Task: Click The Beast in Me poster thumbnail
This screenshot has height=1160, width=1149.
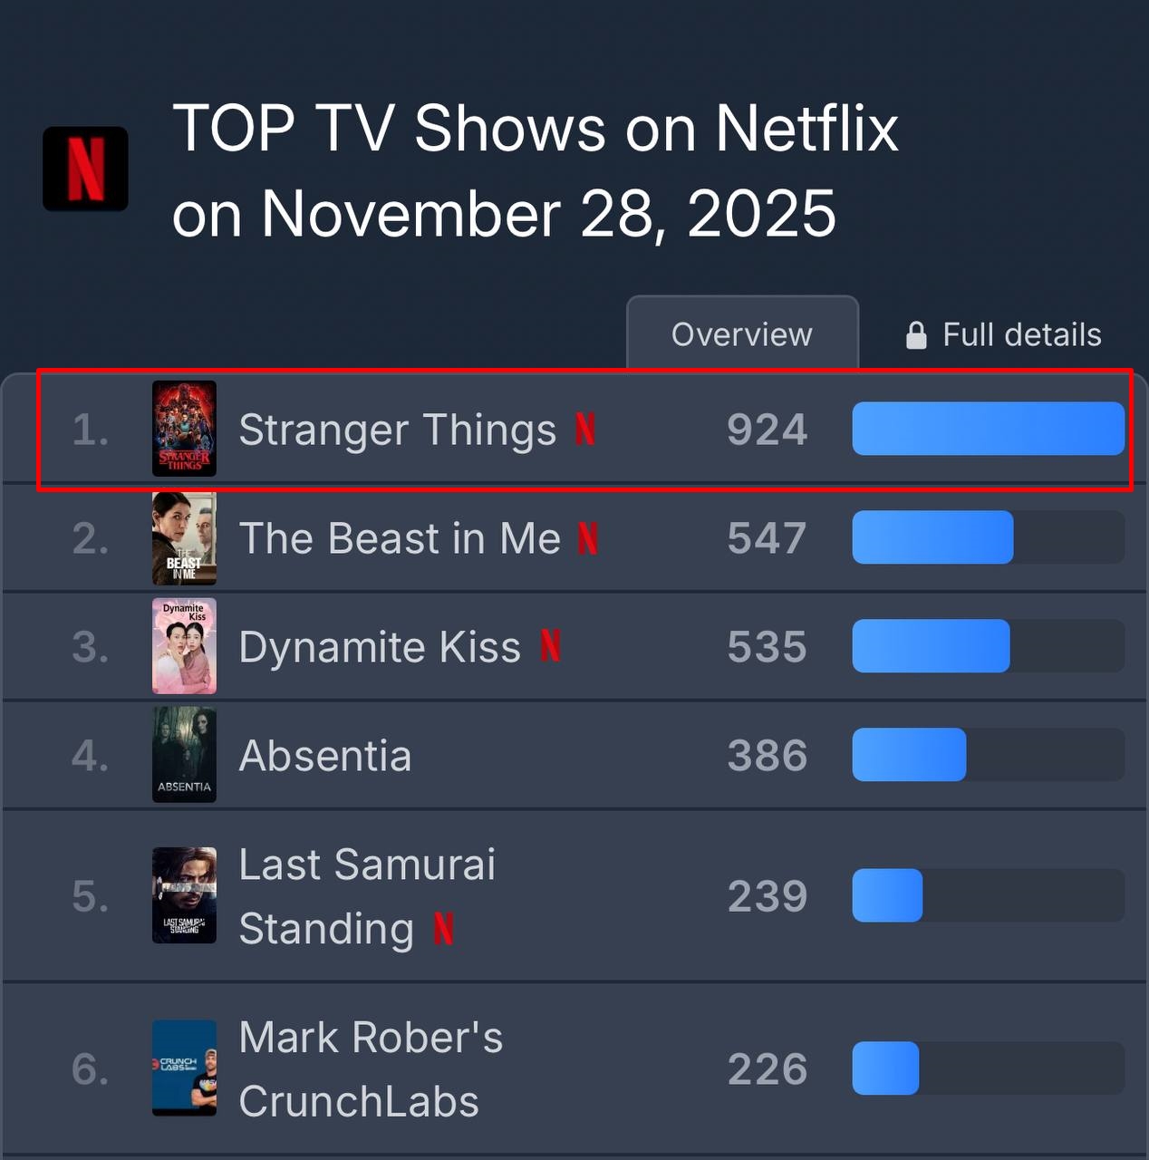Action: [x=184, y=537]
